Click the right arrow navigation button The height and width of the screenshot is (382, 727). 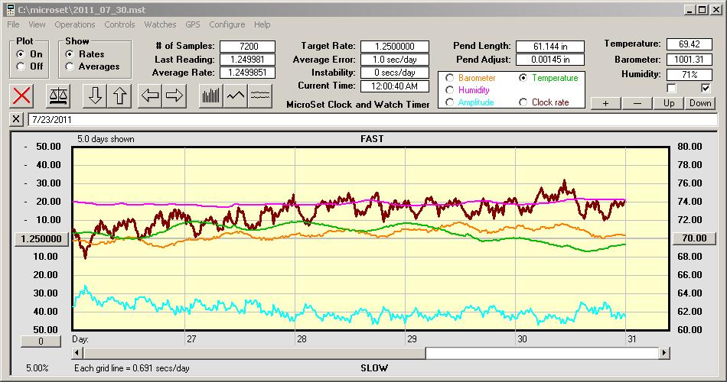pyautogui.click(x=174, y=95)
